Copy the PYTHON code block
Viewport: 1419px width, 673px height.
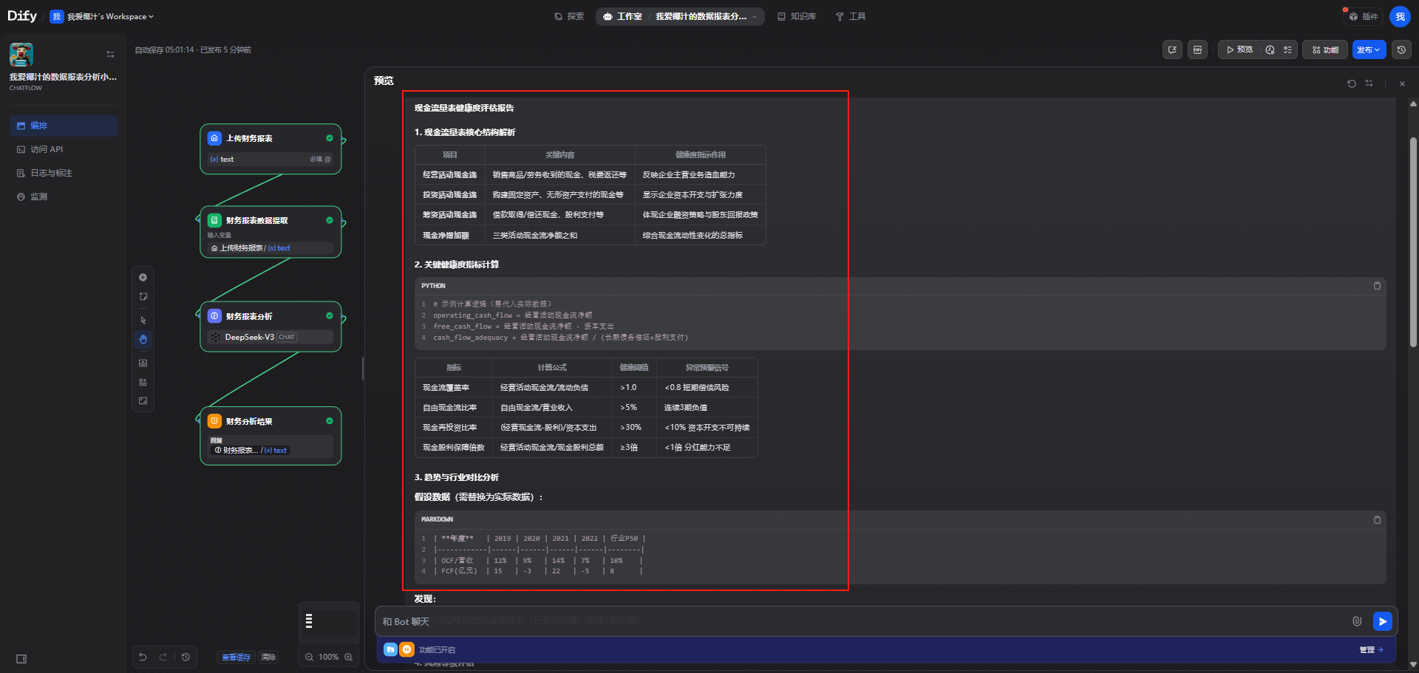1377,286
